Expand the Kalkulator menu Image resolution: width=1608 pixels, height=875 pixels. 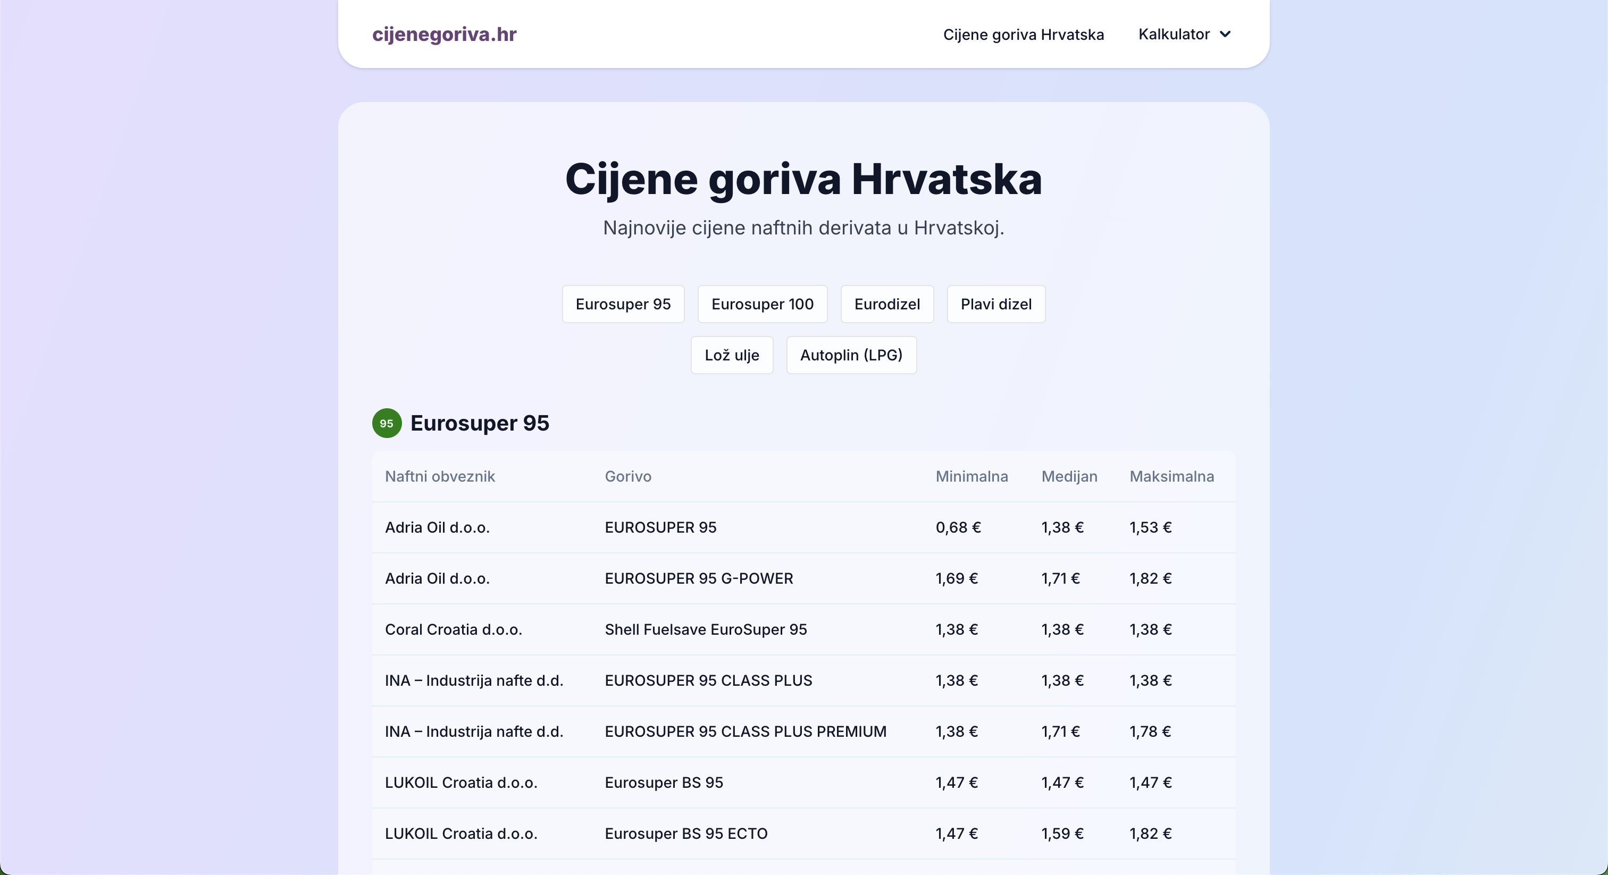click(x=1184, y=35)
